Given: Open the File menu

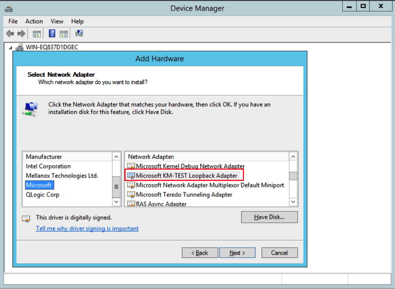Looking at the screenshot, I should coord(13,21).
